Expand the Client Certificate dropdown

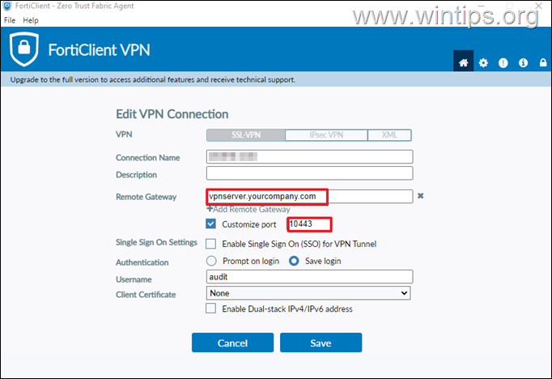point(308,293)
